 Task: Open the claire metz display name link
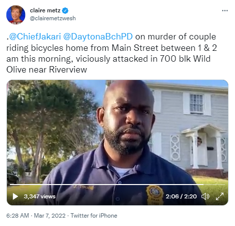click(45, 10)
